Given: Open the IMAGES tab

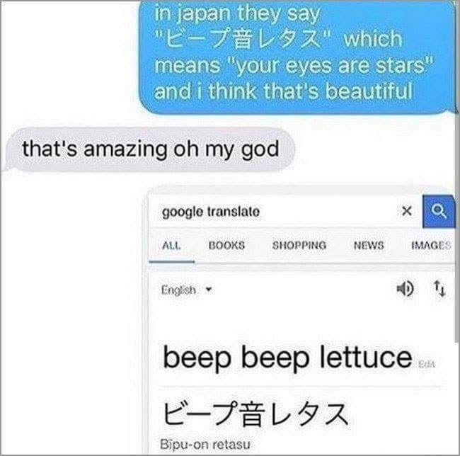Looking at the screenshot, I should (x=431, y=245).
